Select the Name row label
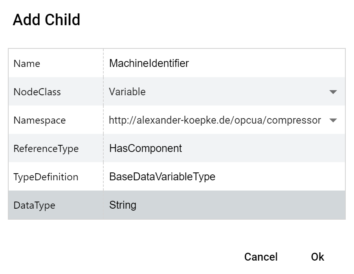This screenshot has height=274, width=354. 27,63
